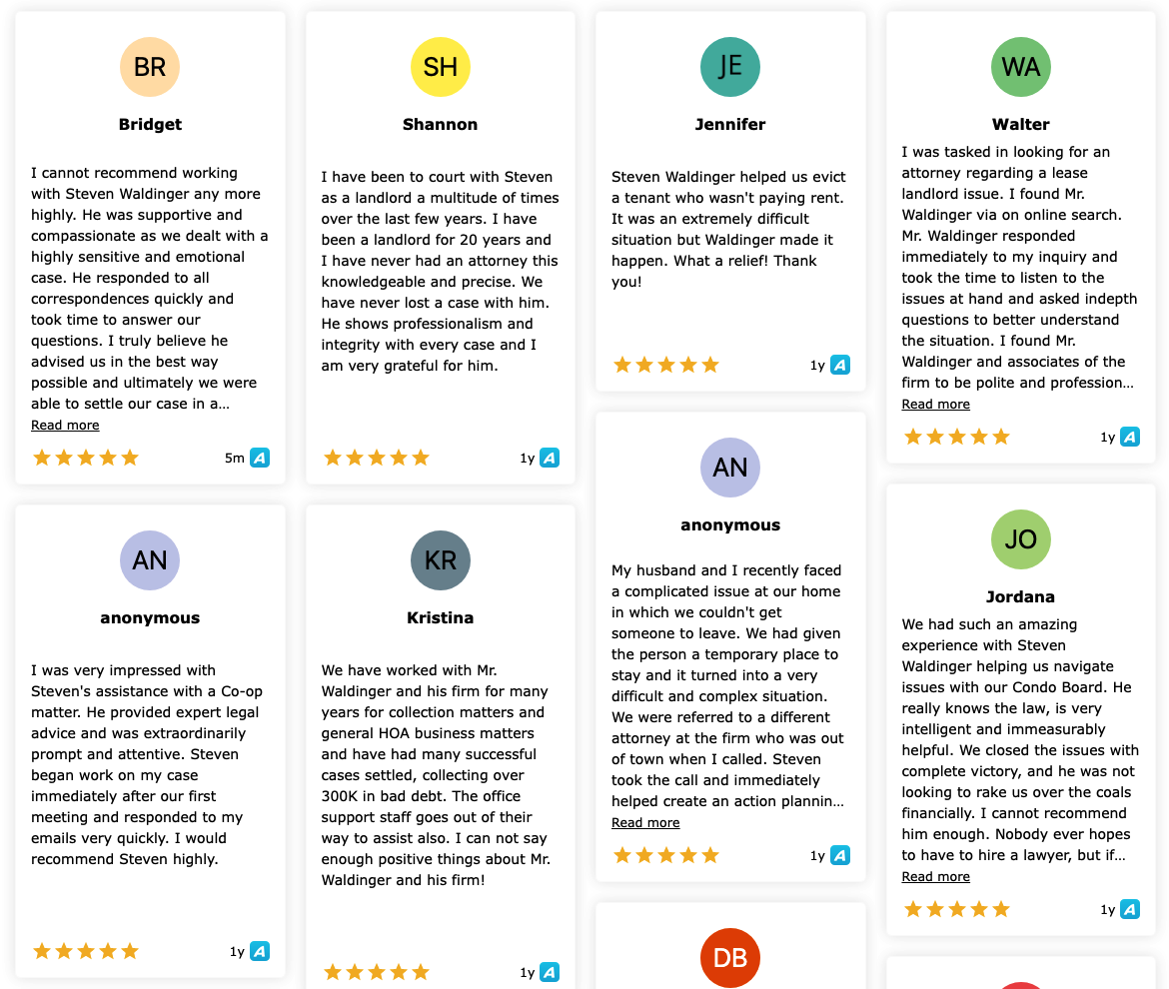
Task: Click Avvo badge icon on Jordana's review
Action: pyautogui.click(x=1130, y=909)
